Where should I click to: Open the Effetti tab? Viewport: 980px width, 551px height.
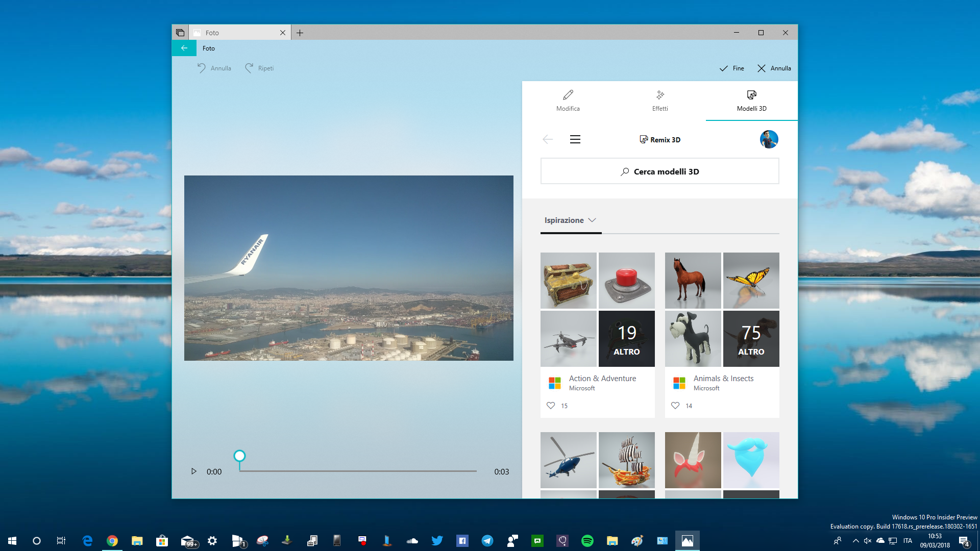click(660, 101)
